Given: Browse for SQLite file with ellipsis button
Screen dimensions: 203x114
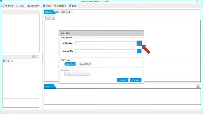Looking at the screenshot, I should point(139,43).
